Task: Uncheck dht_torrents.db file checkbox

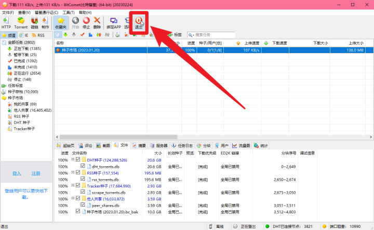Action: (83, 166)
